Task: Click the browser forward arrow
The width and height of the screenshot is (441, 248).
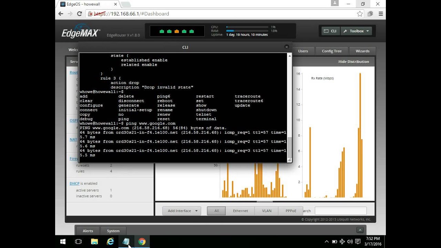Action: click(70, 14)
